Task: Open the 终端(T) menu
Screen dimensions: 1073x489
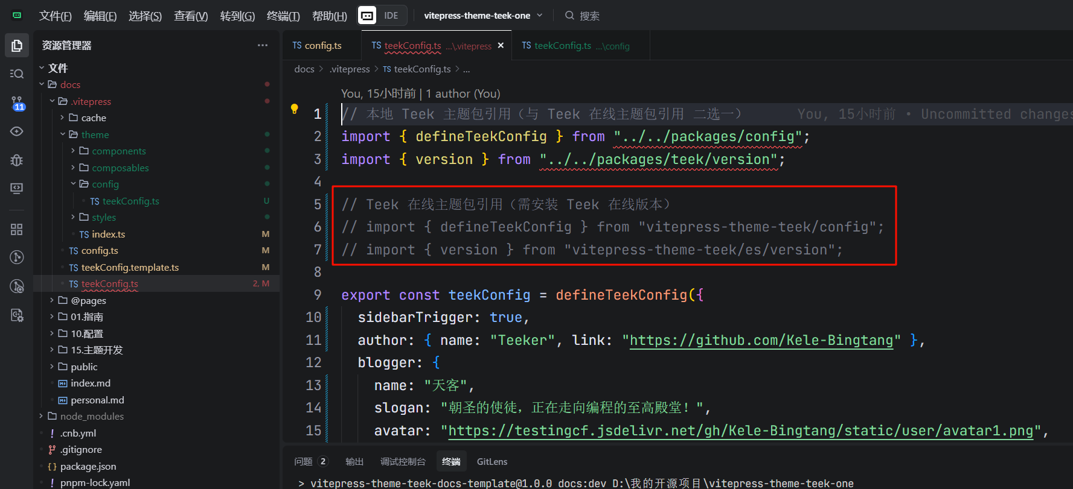Action: 283,16
